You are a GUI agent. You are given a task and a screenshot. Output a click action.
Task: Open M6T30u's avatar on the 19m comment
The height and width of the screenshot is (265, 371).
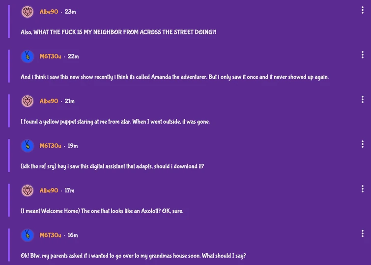[28, 146]
